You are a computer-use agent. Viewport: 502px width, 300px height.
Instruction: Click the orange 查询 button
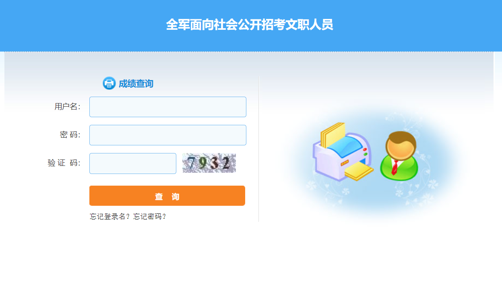click(x=167, y=196)
